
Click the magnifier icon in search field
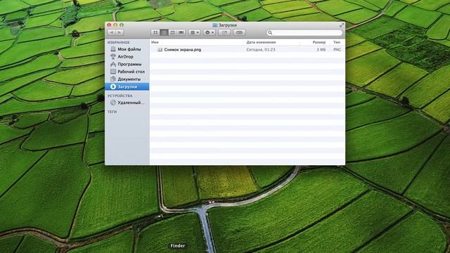[x=270, y=33]
